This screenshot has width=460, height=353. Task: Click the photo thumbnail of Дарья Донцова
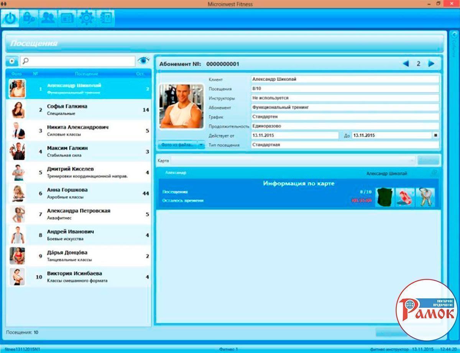(x=17, y=256)
